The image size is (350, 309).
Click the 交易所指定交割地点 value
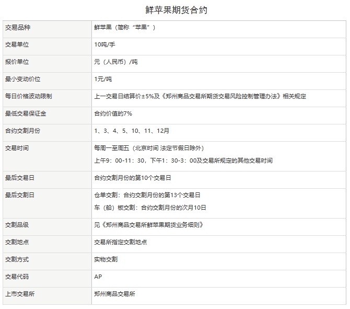tap(120, 242)
